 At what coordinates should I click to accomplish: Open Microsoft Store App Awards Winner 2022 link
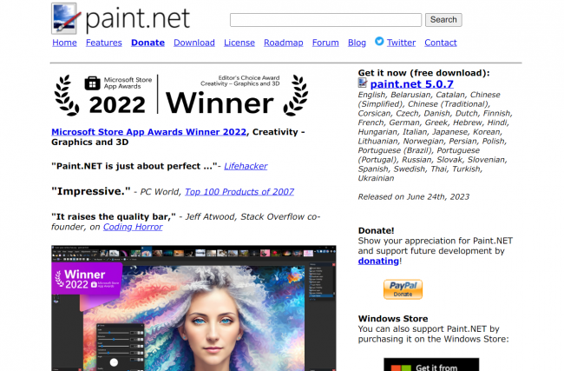tap(149, 132)
